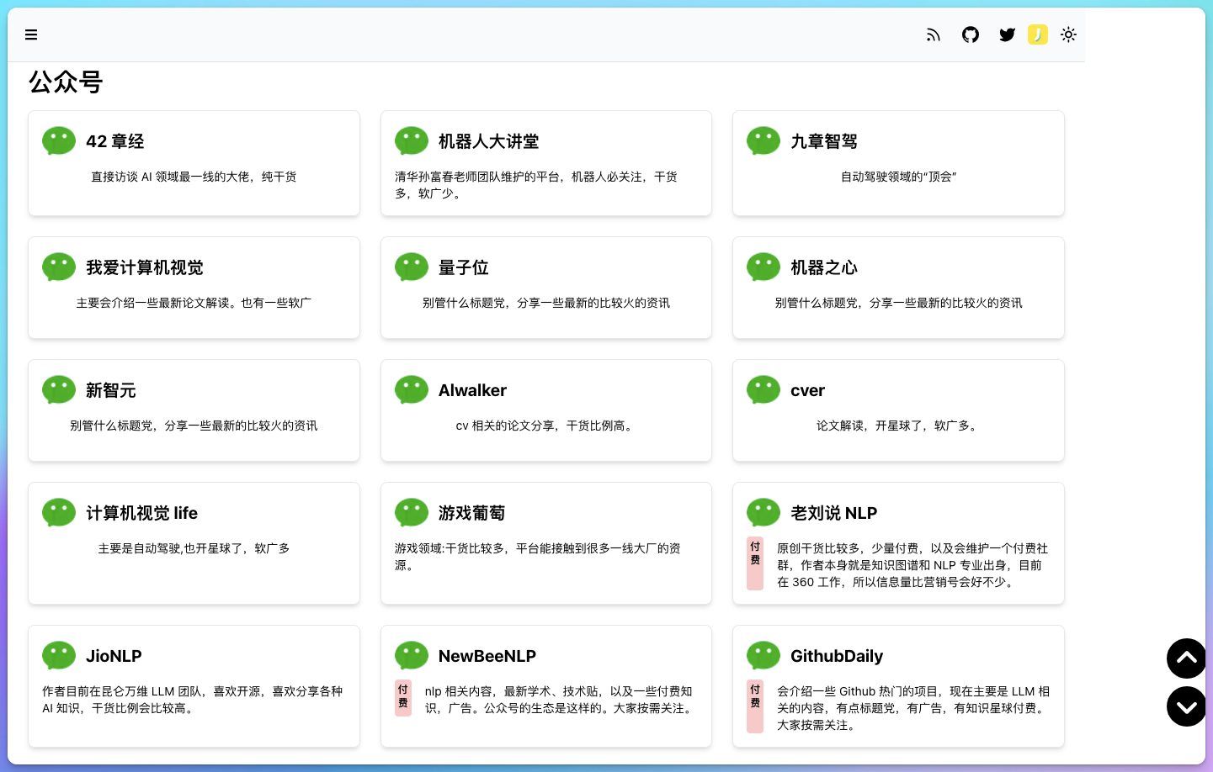The height and width of the screenshot is (772, 1213).
Task: Toggle light/dark theme sun icon
Action: coord(1068,34)
